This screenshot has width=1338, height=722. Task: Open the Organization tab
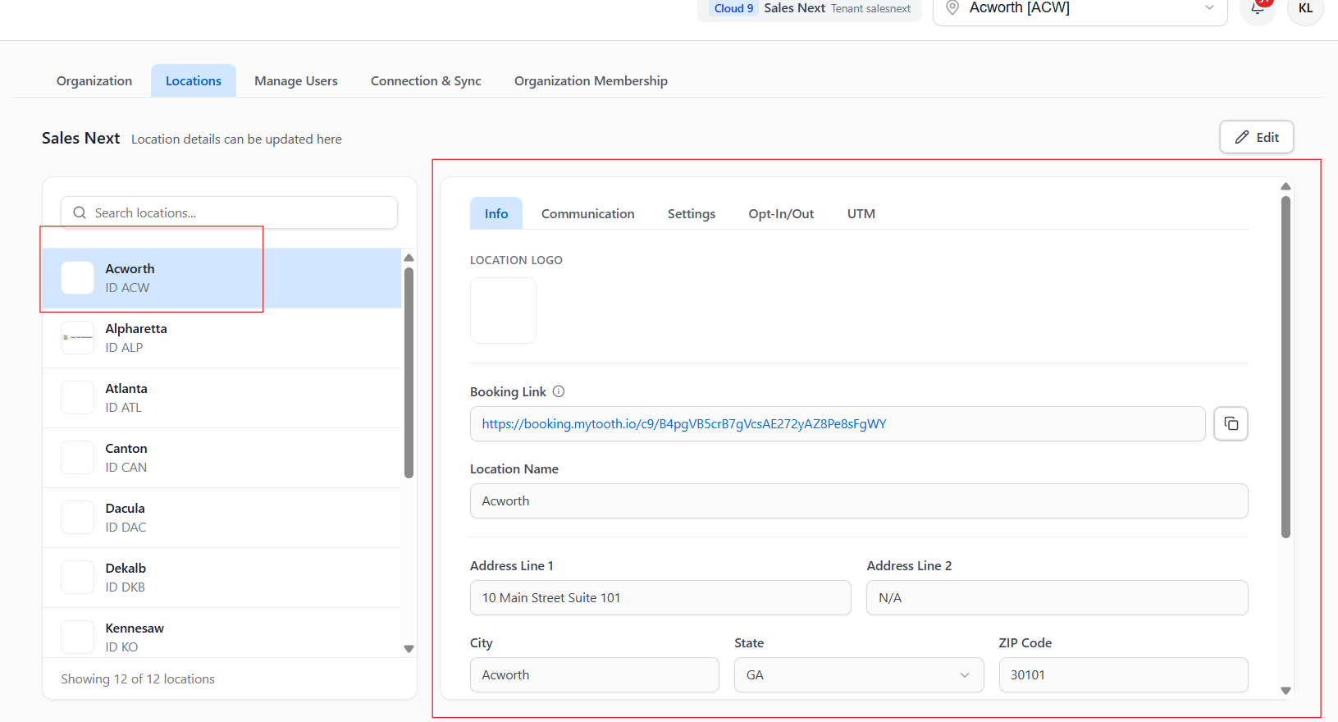[94, 80]
